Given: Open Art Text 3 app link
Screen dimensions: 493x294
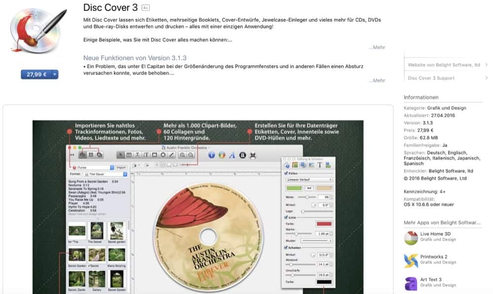Looking at the screenshot, I should point(431,279).
